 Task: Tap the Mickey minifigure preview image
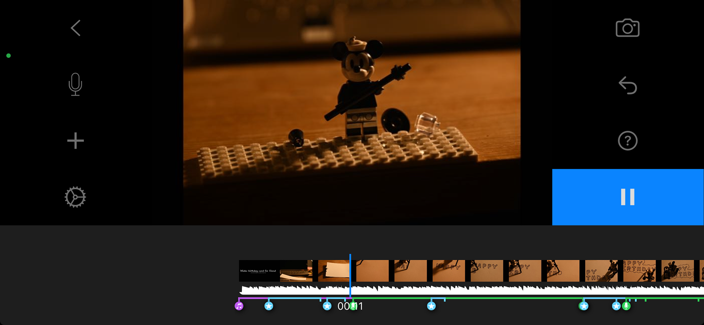352,112
